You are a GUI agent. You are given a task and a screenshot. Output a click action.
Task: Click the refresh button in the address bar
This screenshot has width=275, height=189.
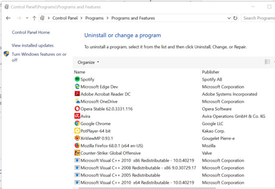[x=235, y=18]
